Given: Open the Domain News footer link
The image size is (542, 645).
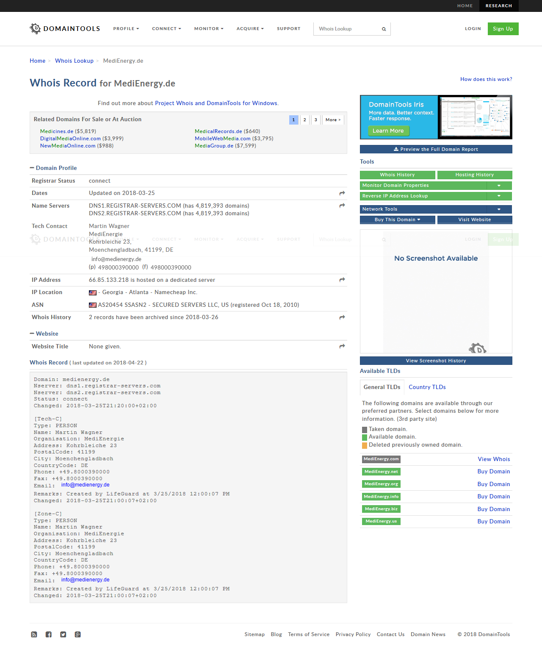Looking at the screenshot, I should (428, 634).
